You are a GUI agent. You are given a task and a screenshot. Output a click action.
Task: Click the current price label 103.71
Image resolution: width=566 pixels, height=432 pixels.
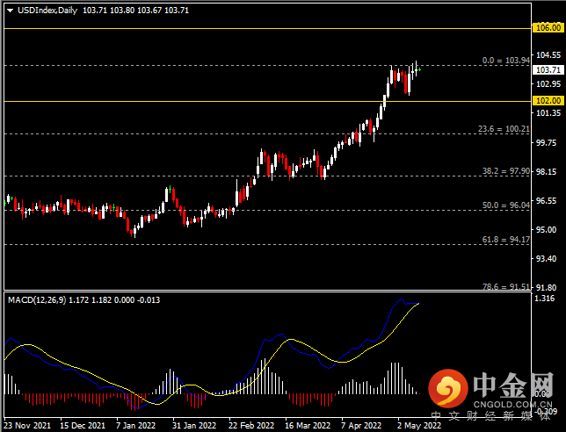click(x=548, y=69)
